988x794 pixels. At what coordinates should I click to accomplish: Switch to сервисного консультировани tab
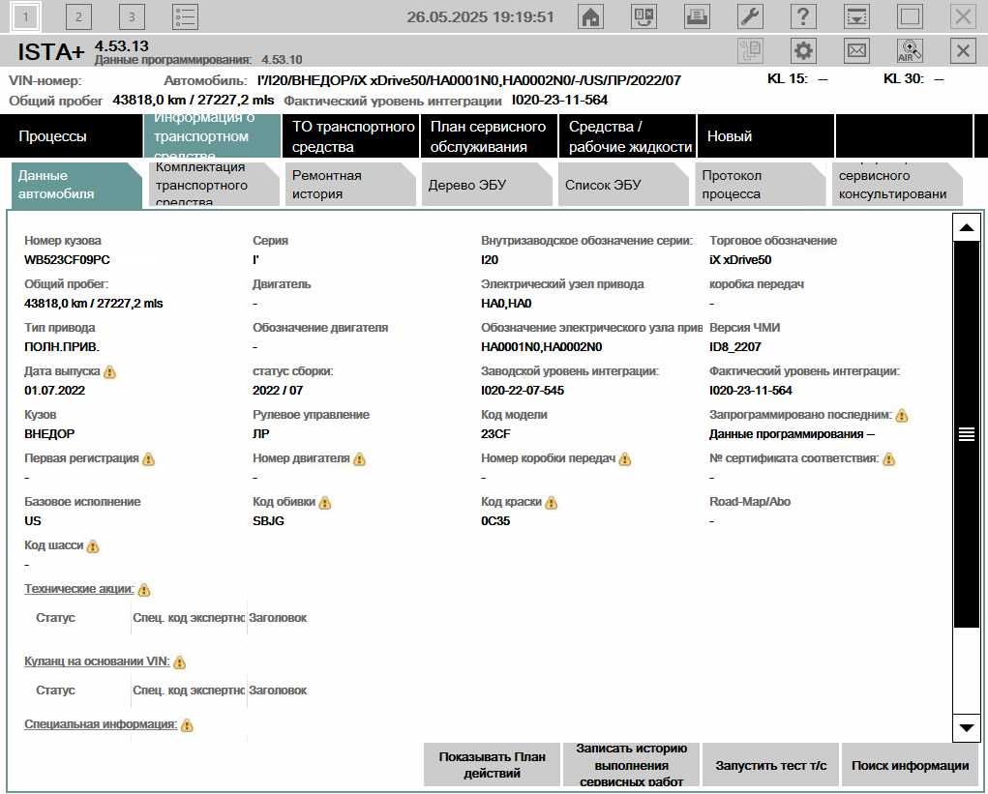[897, 185]
